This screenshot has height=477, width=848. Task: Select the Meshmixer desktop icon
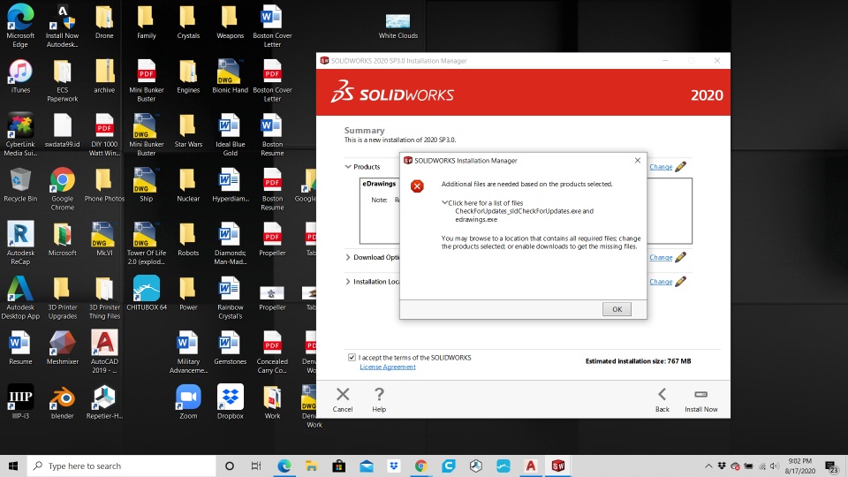tap(62, 347)
